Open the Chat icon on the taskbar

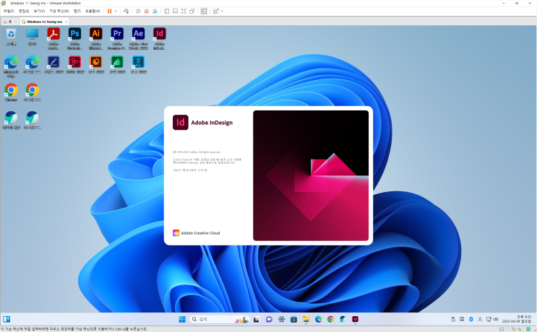[x=269, y=319]
